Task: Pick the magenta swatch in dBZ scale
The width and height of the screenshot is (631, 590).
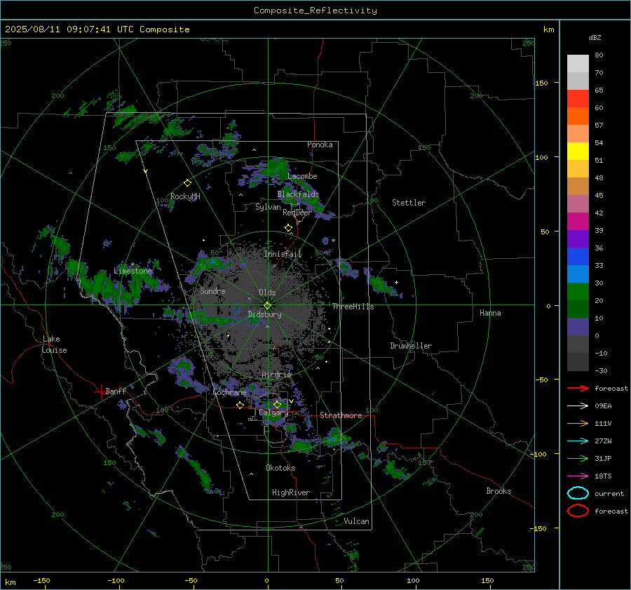Action: click(x=578, y=222)
